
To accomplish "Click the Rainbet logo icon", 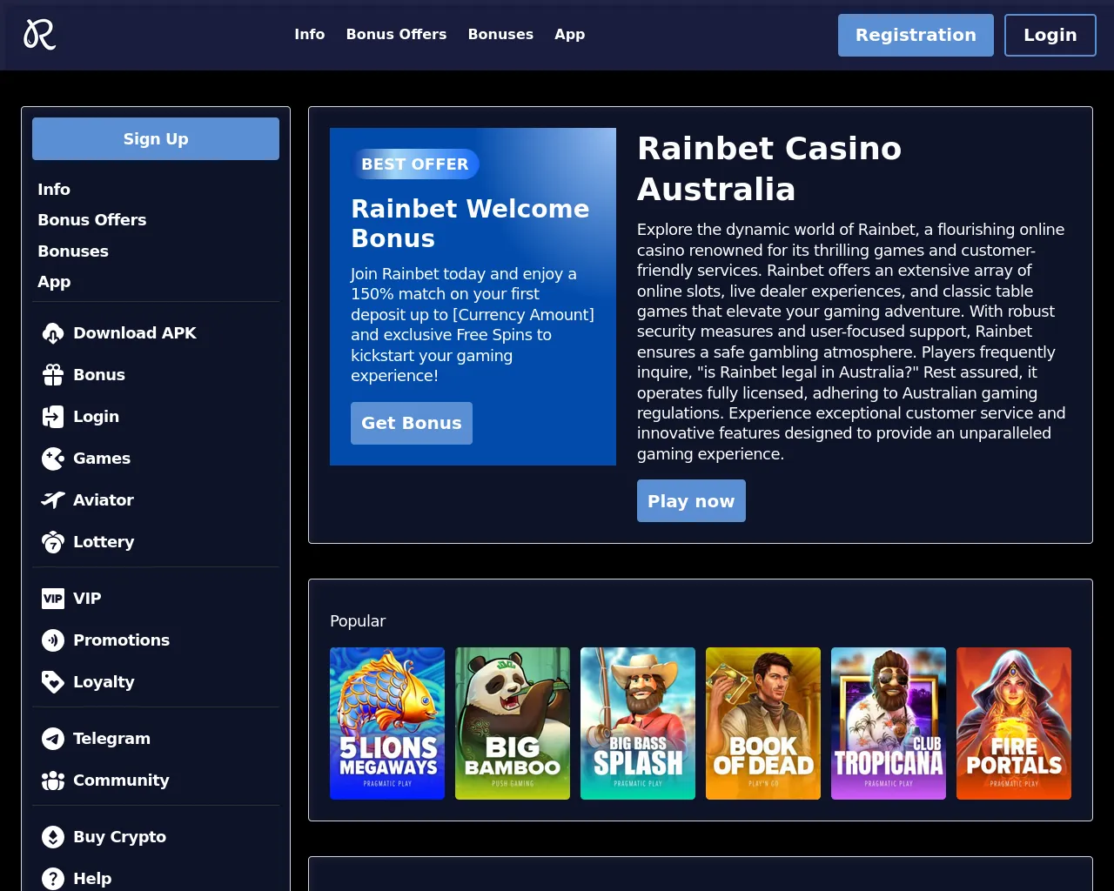I will (39, 35).
